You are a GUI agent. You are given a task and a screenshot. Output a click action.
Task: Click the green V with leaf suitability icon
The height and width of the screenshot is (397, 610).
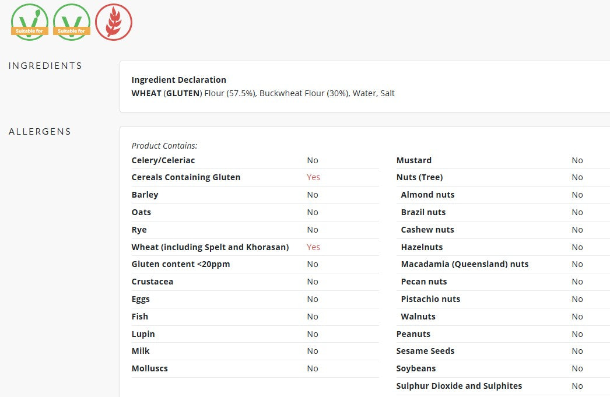click(x=30, y=22)
